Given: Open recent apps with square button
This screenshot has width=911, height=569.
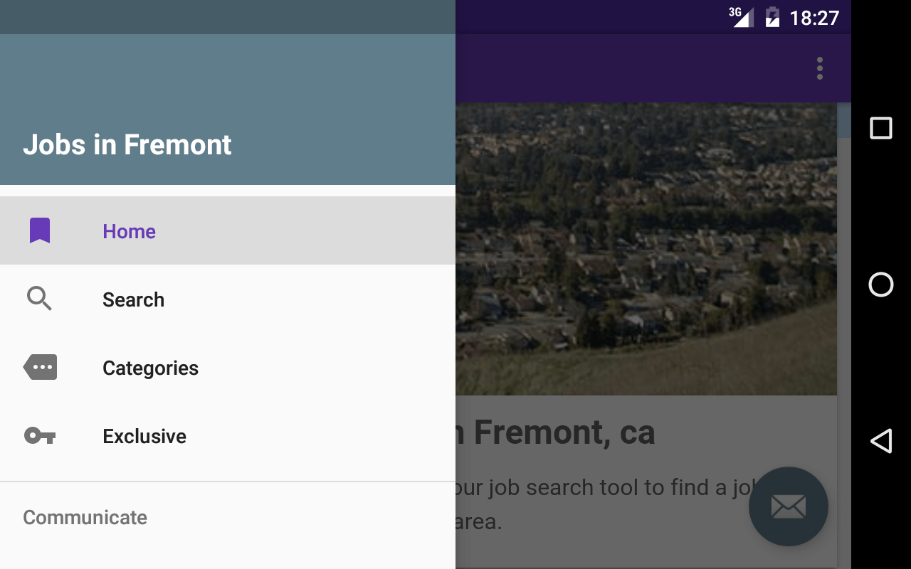Looking at the screenshot, I should point(881,128).
